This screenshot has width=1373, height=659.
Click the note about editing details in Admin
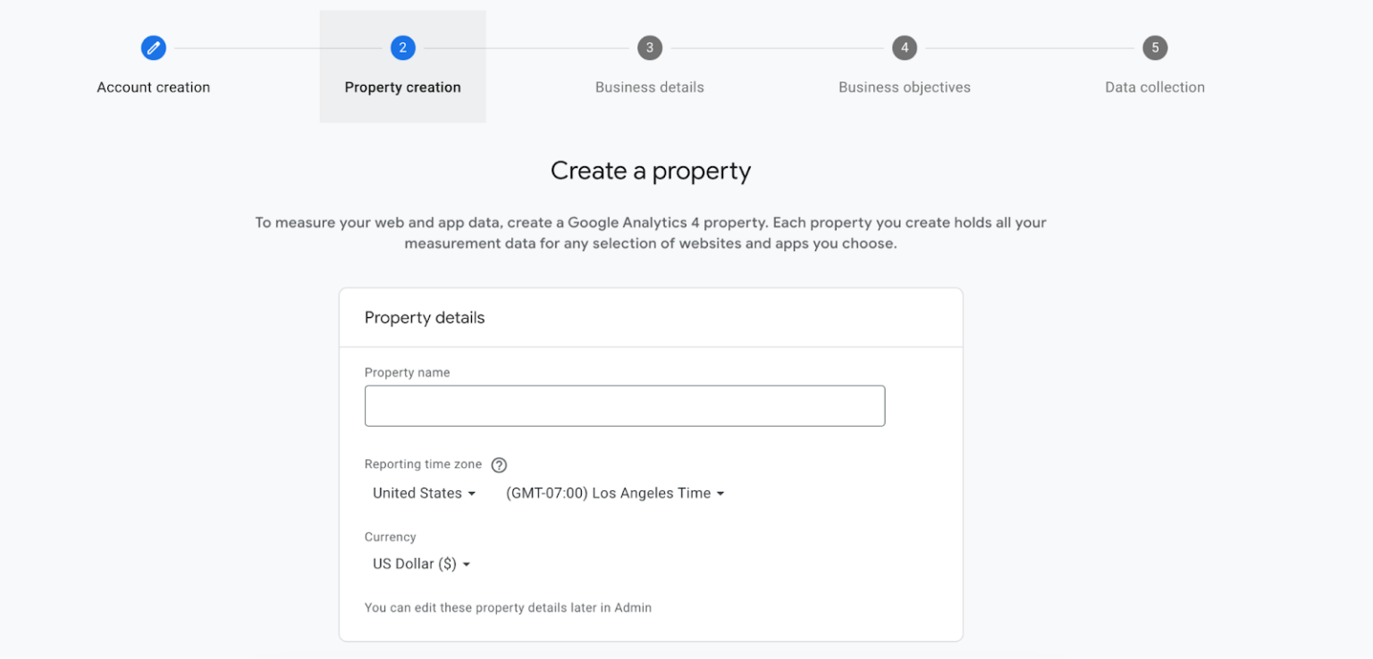point(508,607)
